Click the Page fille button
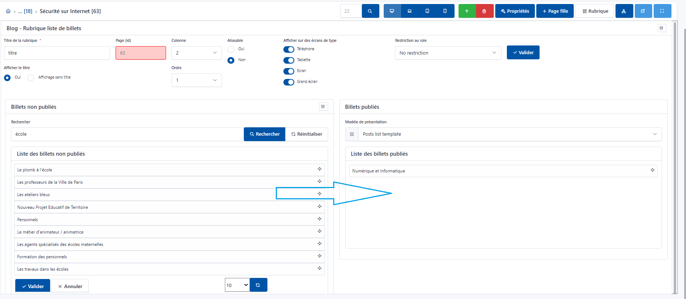 coord(555,11)
